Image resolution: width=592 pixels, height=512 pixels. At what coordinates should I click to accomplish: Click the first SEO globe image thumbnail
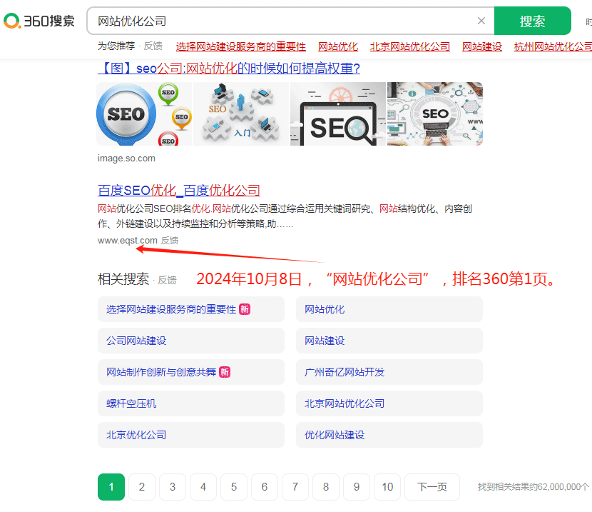click(x=143, y=114)
